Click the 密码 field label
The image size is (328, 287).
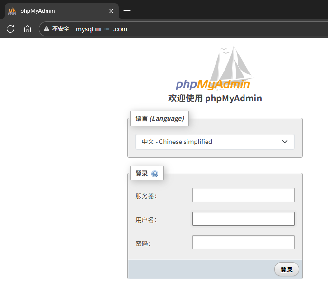pyautogui.click(x=143, y=243)
